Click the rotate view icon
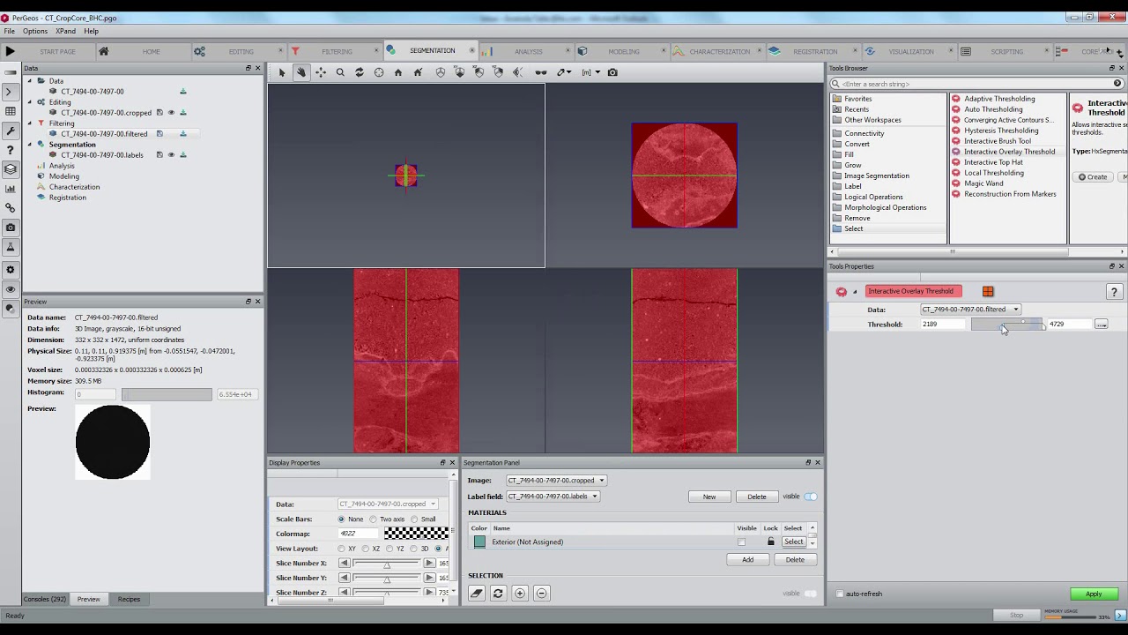The image size is (1128, 635). 360,72
